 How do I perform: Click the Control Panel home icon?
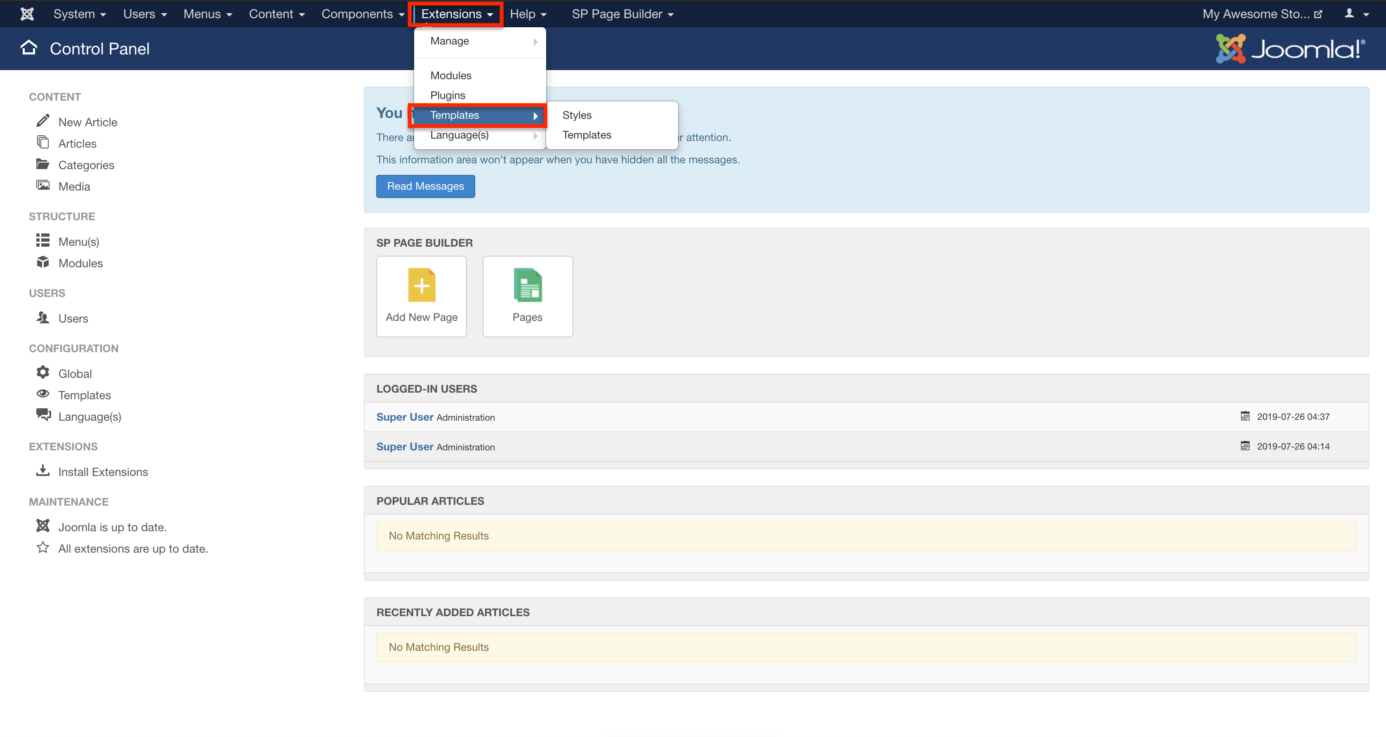point(29,48)
